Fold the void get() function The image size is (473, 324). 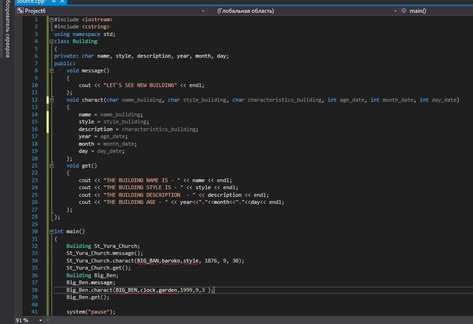pyautogui.click(x=52, y=166)
